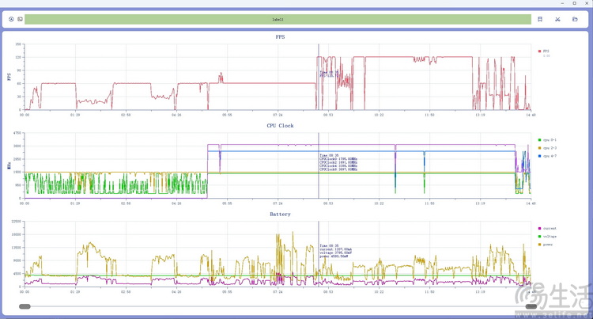The image size is (593, 319).
Task: Toggle the current series in Battery legend
Action: click(x=547, y=228)
